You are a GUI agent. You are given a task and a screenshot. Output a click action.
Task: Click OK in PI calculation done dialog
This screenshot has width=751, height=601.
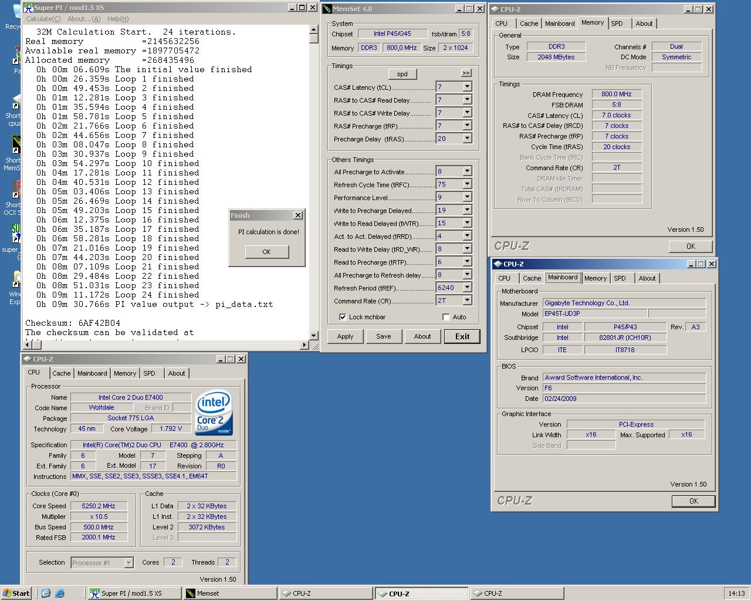[x=267, y=252]
